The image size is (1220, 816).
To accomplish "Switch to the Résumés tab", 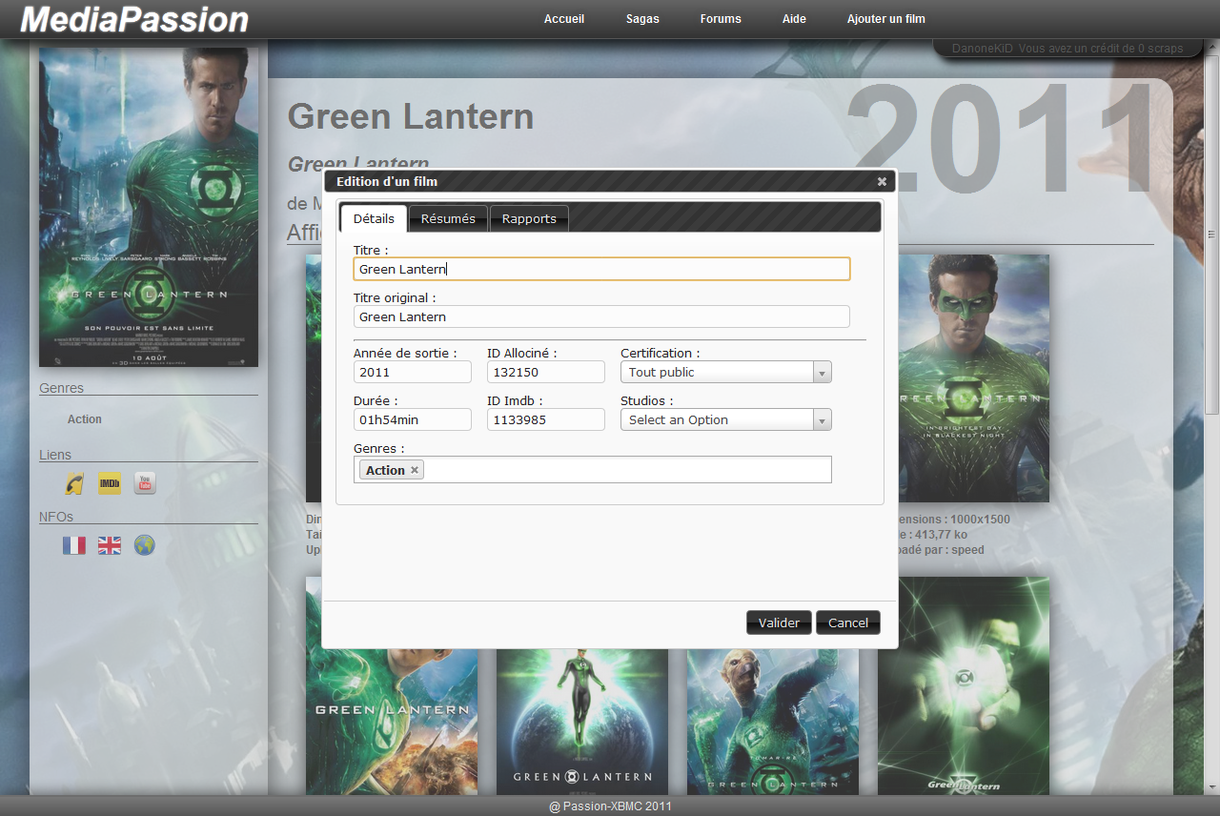I will point(448,218).
